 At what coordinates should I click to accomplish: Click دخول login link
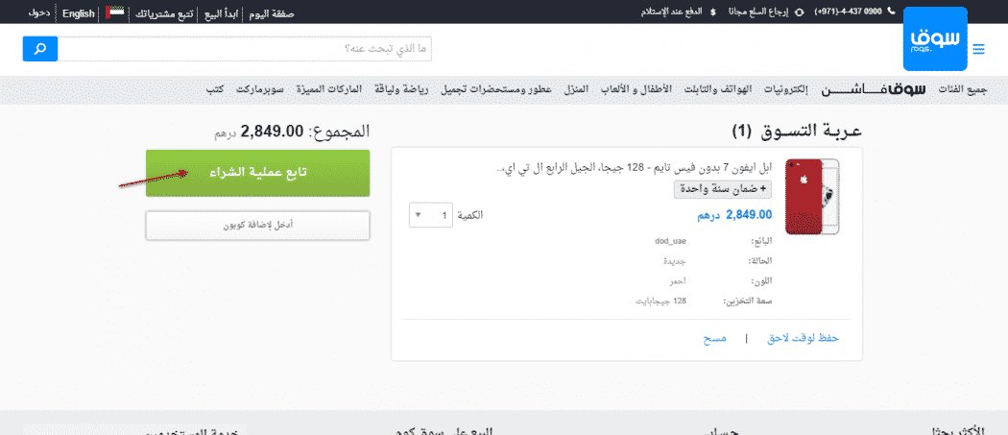pyautogui.click(x=40, y=12)
